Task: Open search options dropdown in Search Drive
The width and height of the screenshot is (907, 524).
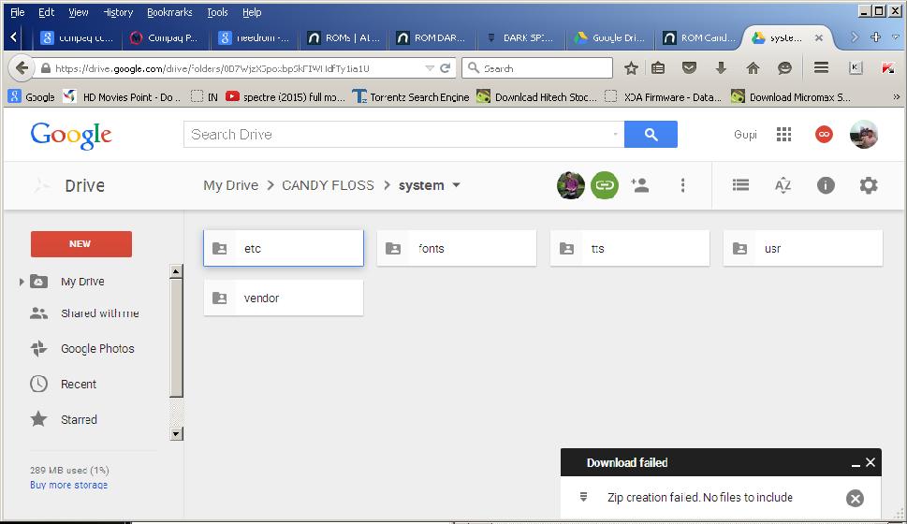Action: (616, 135)
